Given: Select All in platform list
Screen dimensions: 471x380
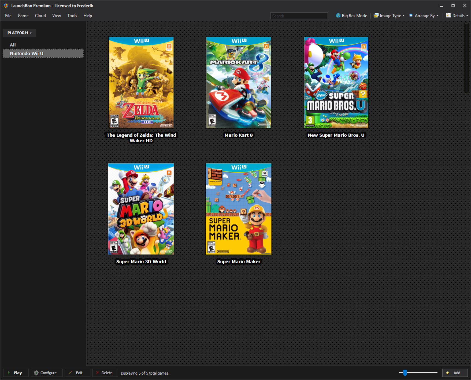Looking at the screenshot, I should click(x=13, y=45).
